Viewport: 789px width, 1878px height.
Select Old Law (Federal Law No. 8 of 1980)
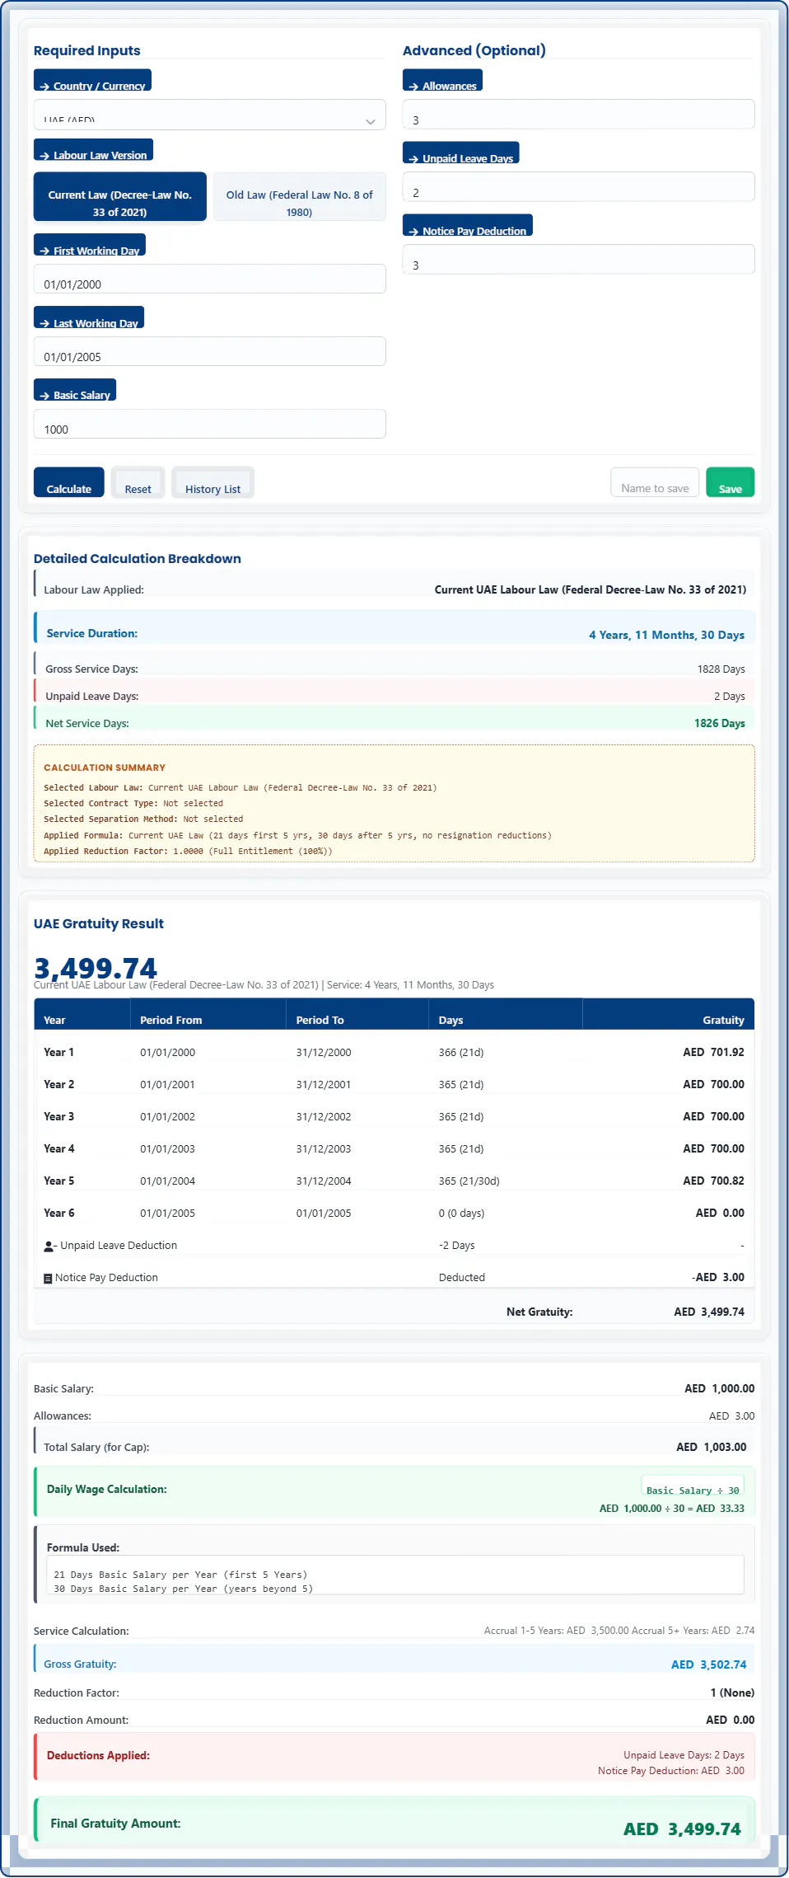[x=299, y=196]
